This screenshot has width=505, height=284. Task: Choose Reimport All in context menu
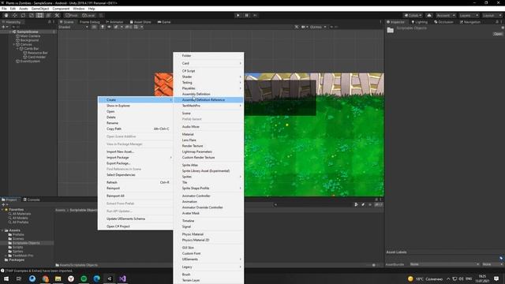point(135,196)
